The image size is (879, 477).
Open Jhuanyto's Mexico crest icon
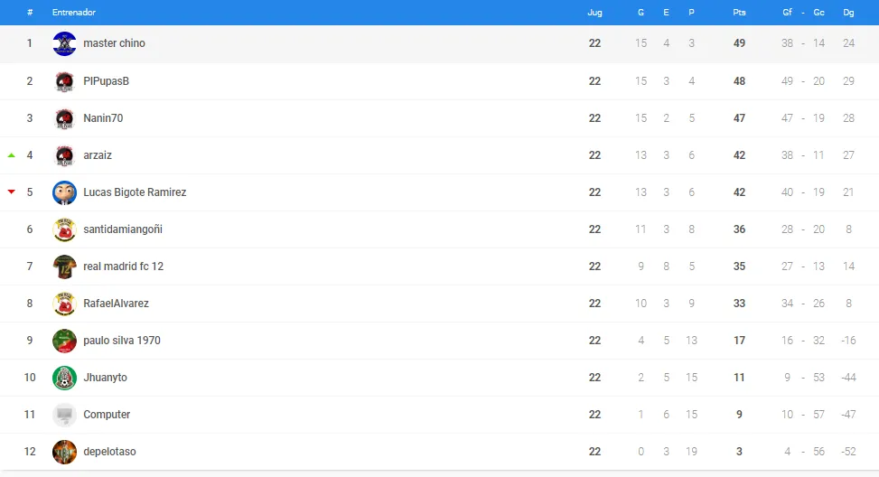pos(64,378)
